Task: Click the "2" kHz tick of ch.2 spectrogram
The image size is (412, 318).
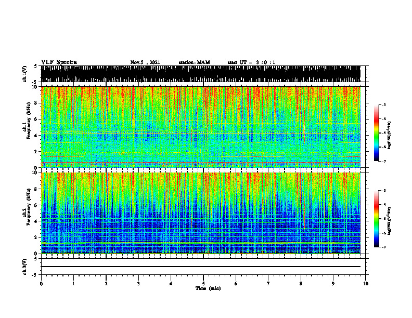Action: [36, 237]
